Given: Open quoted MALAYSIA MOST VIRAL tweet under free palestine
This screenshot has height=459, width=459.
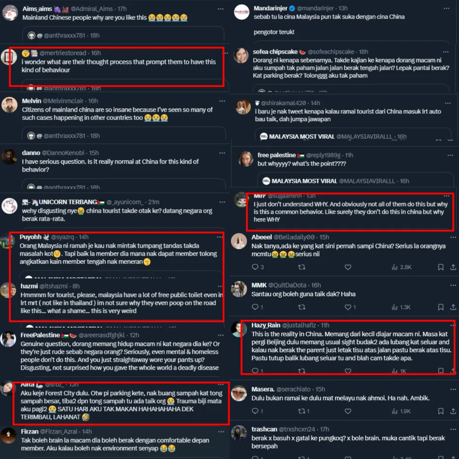Looking at the screenshot, I should coord(355,180).
